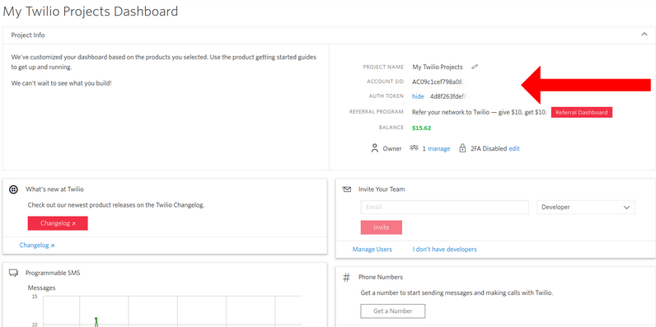This screenshot has width=656, height=327.
Task: Click the balance amount $15.62
Action: pos(421,128)
